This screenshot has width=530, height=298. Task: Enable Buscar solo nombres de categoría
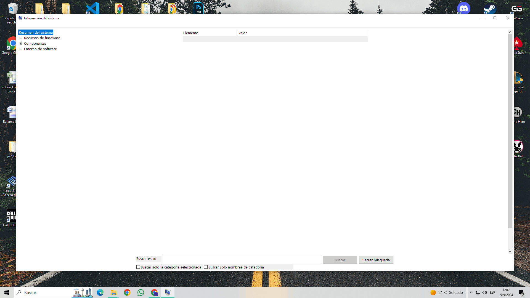pyautogui.click(x=206, y=267)
